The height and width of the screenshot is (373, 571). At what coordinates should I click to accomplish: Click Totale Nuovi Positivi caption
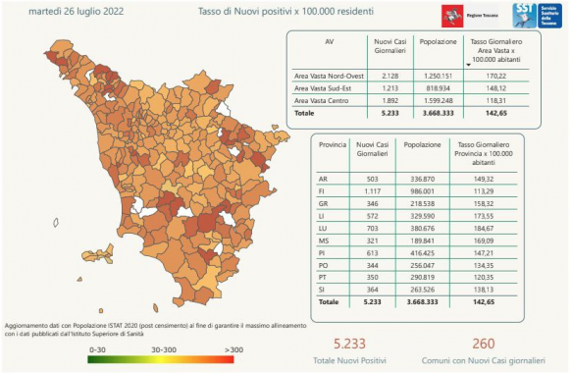pyautogui.click(x=349, y=360)
